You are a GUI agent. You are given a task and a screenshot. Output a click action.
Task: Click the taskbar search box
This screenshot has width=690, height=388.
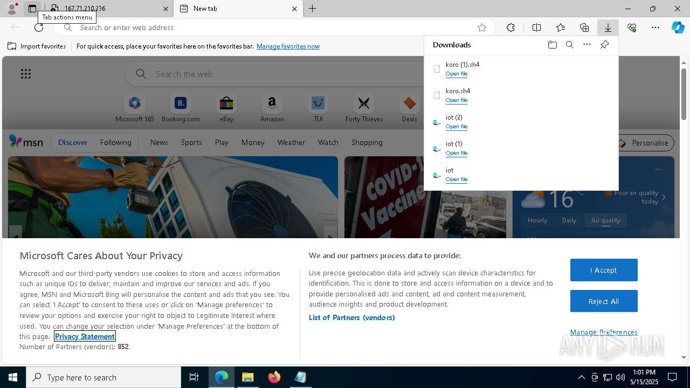click(x=103, y=377)
